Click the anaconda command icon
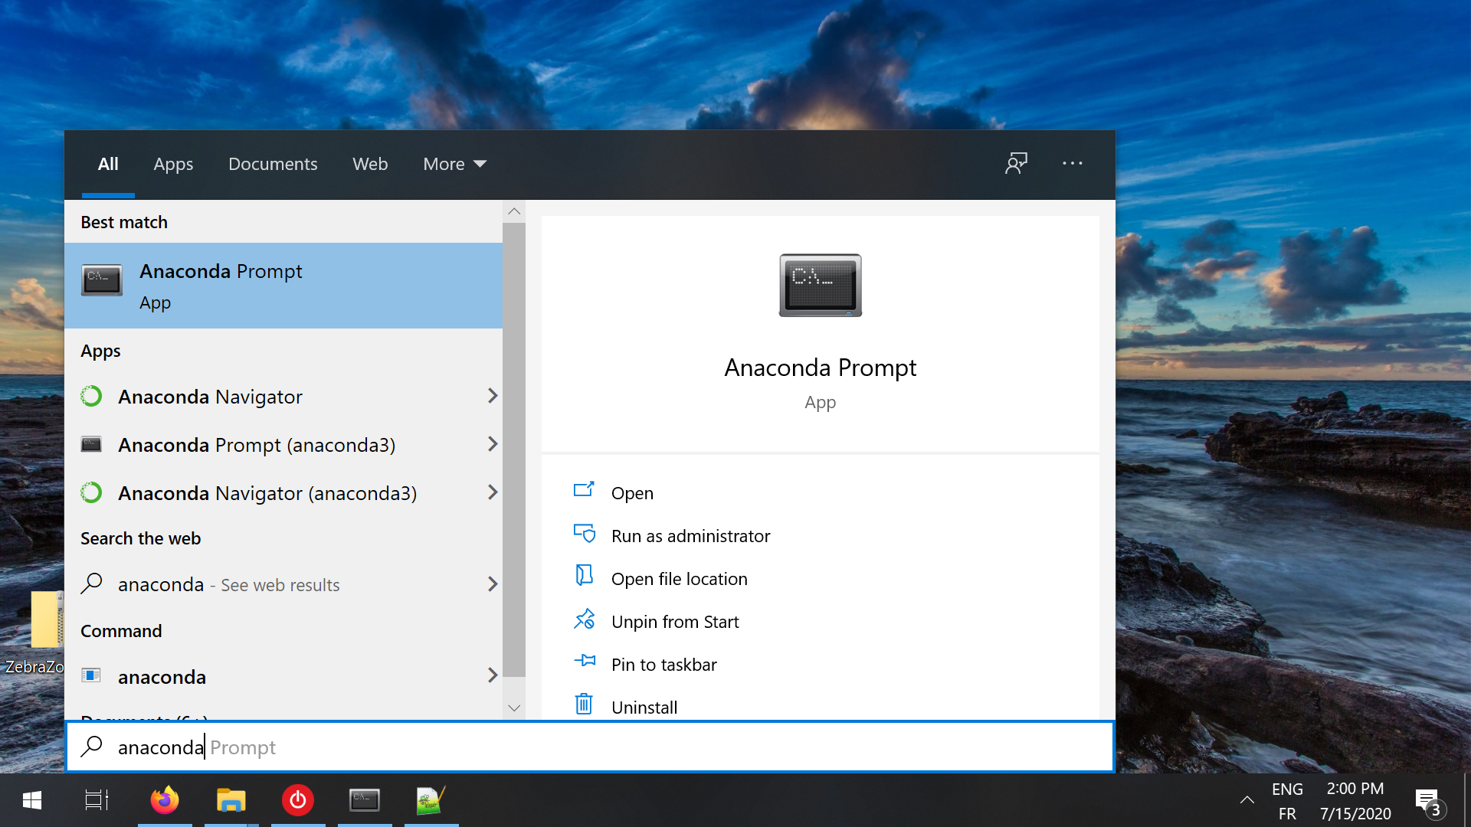This screenshot has height=827, width=1471. (91, 675)
